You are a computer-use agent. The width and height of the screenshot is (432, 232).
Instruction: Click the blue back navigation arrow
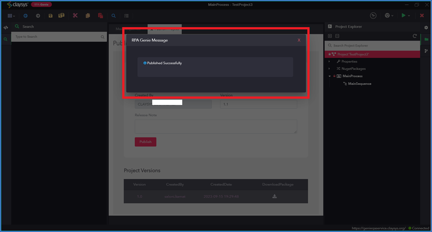tap(26, 16)
